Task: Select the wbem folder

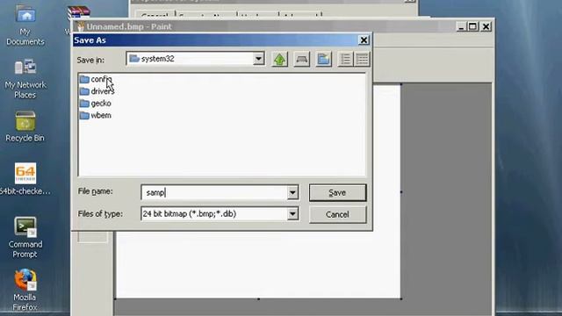Action: point(96,115)
